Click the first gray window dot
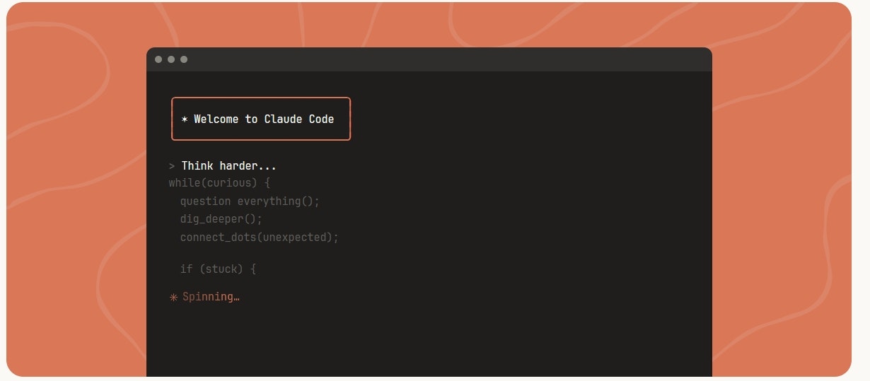Image resolution: width=870 pixels, height=381 pixels. click(x=158, y=59)
